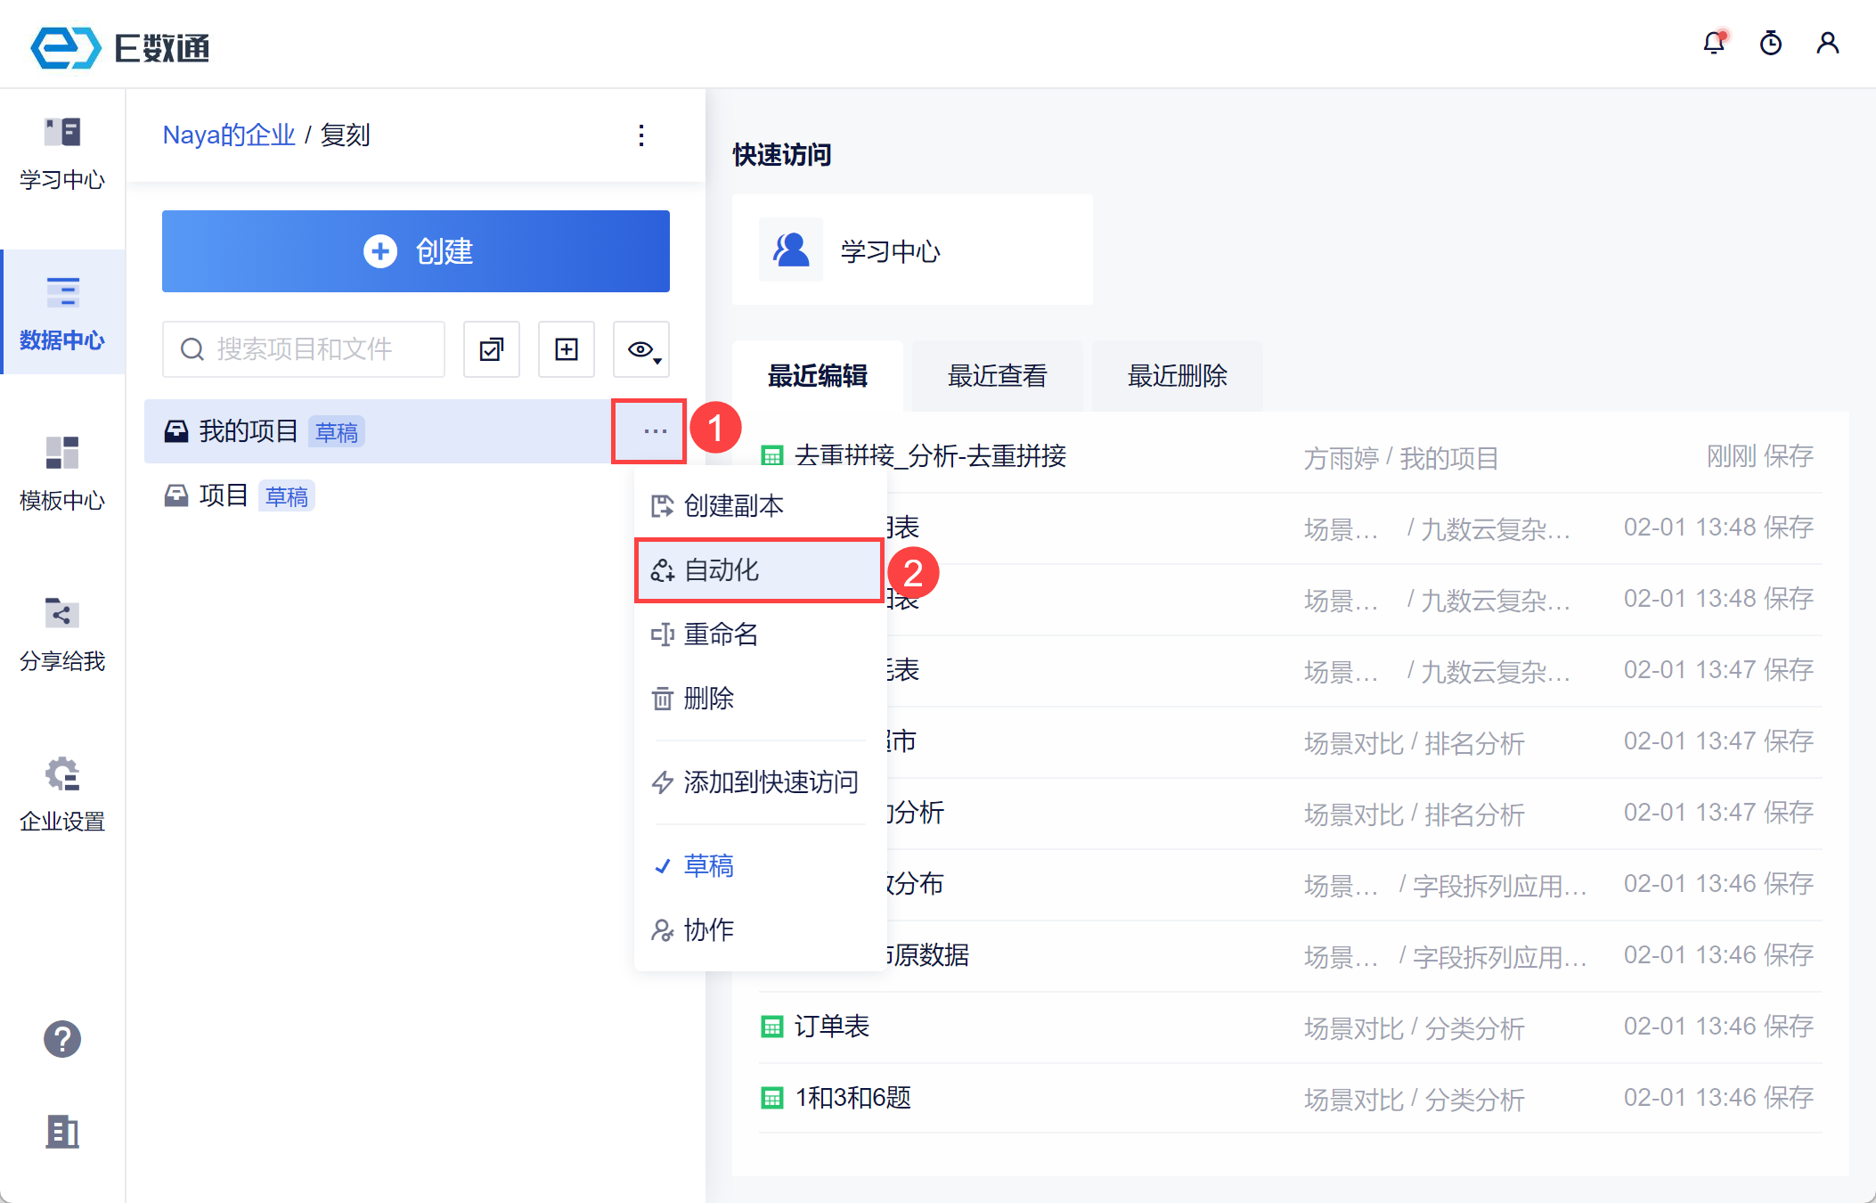Click the plus add-folder icon button
Viewport: 1876px width, 1203px height.
pos(567,349)
